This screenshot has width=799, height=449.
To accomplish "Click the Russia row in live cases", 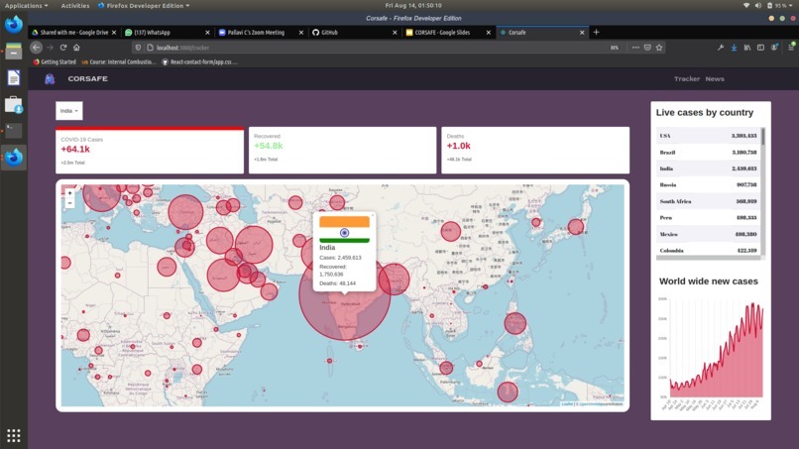I will pos(709,184).
